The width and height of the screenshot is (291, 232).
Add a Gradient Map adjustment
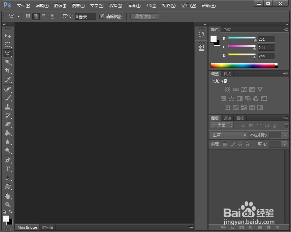[x=260, y=107]
